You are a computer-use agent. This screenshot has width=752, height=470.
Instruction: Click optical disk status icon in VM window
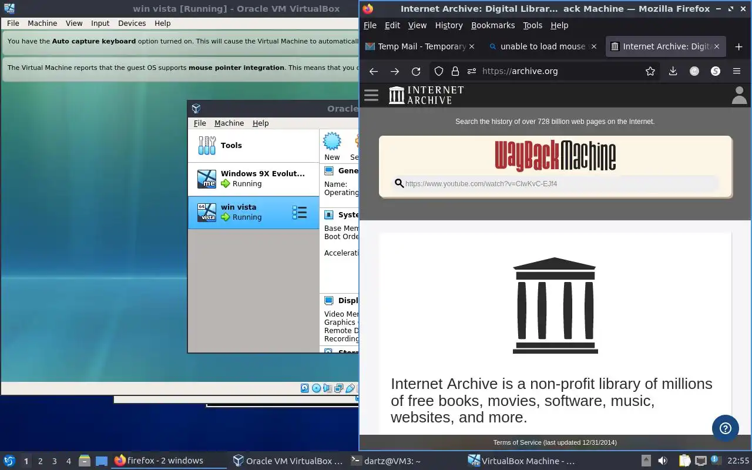coord(316,388)
